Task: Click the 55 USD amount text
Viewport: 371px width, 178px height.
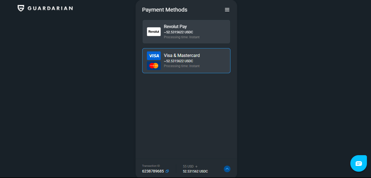Action: click(x=188, y=166)
